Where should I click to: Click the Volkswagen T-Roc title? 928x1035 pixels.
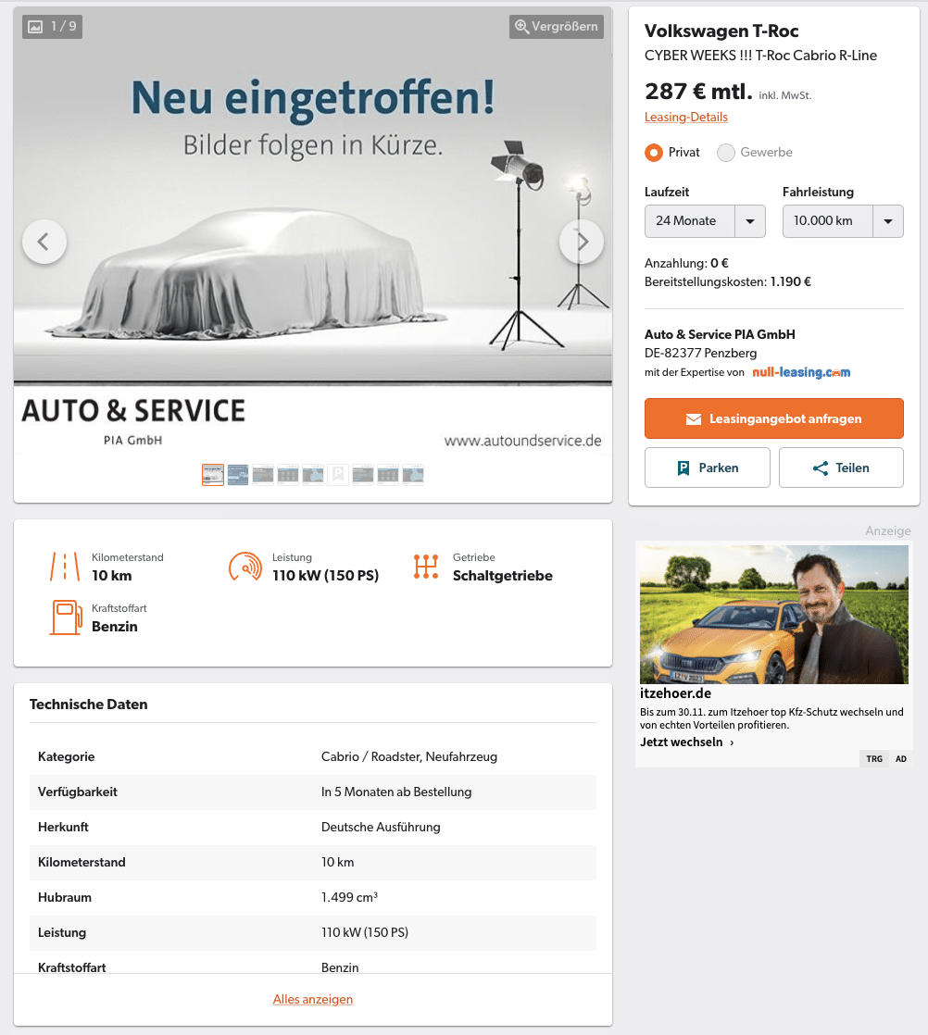click(x=721, y=31)
